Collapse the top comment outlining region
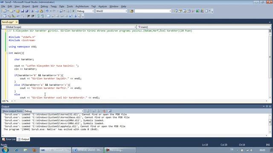 pyautogui.click(x=7, y=31)
